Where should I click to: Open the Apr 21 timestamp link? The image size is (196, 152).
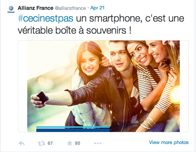[x=98, y=8]
